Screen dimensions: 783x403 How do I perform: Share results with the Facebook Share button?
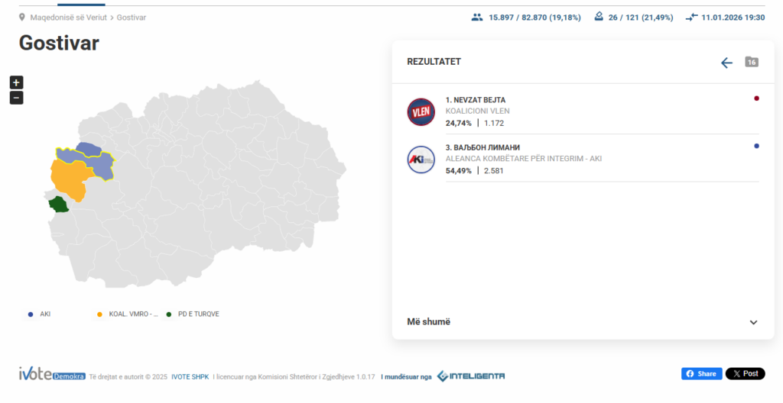click(x=701, y=374)
